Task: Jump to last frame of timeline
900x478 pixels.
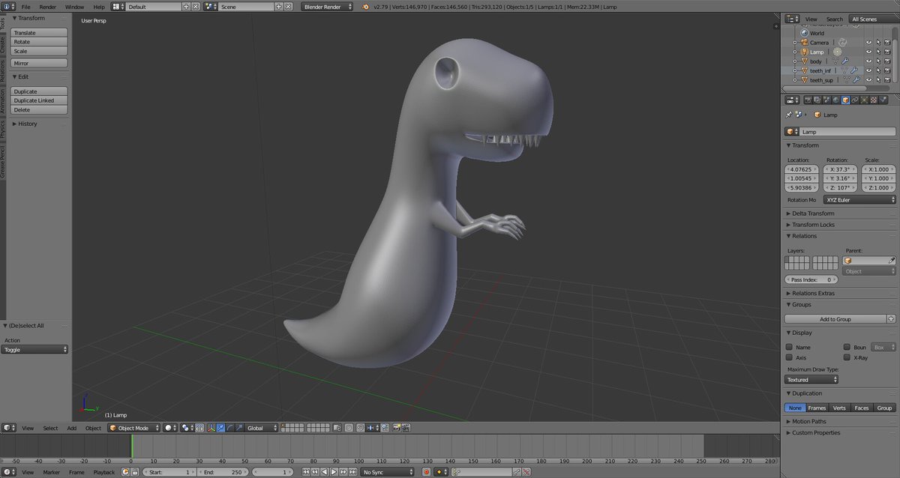Action: tap(352, 472)
